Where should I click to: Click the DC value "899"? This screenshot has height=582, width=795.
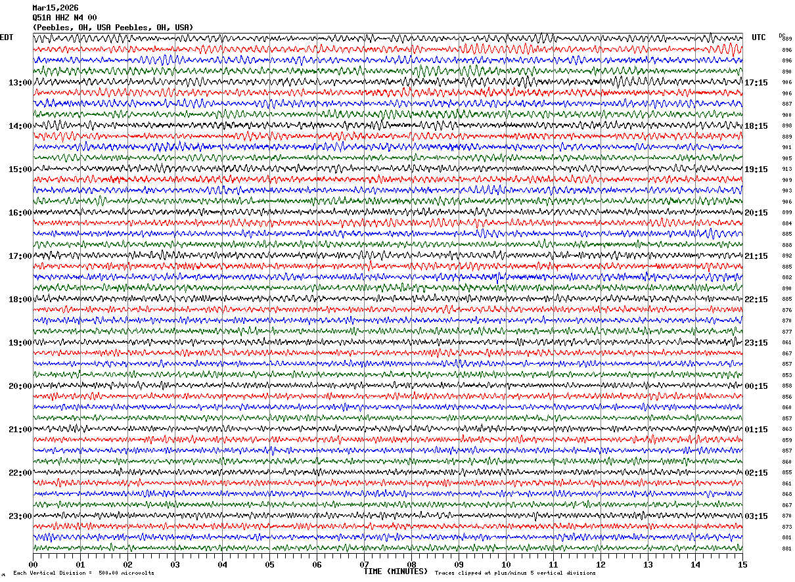tap(786, 213)
